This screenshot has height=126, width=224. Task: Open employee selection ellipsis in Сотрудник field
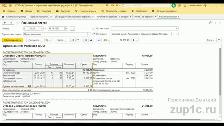pyautogui.click(x=173, y=34)
